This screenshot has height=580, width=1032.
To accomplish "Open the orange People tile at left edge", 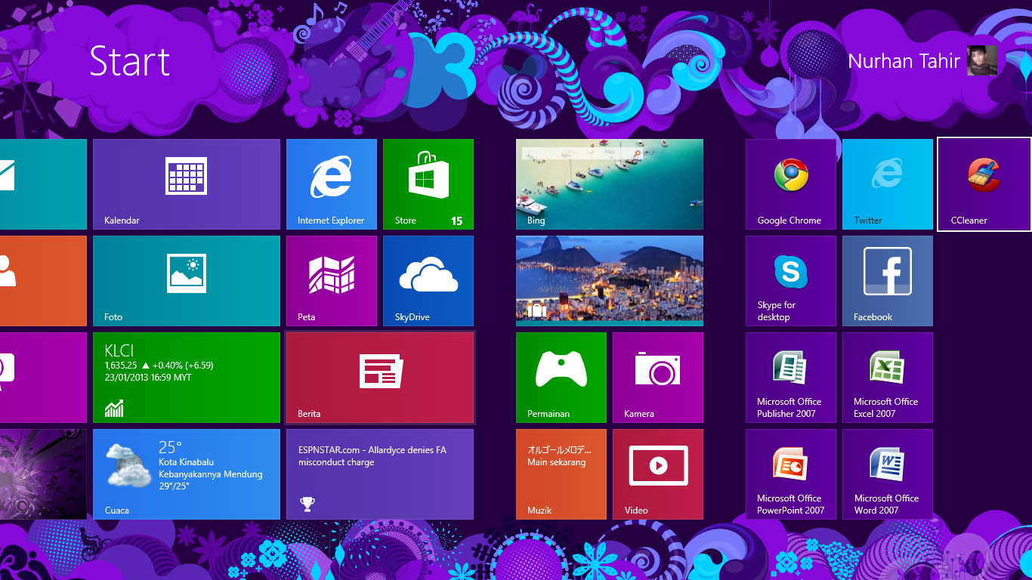I will pos(43,281).
